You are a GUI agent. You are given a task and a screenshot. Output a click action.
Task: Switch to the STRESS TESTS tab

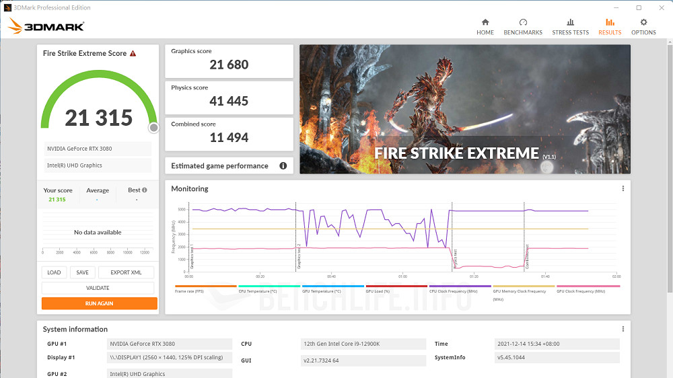[x=571, y=27]
